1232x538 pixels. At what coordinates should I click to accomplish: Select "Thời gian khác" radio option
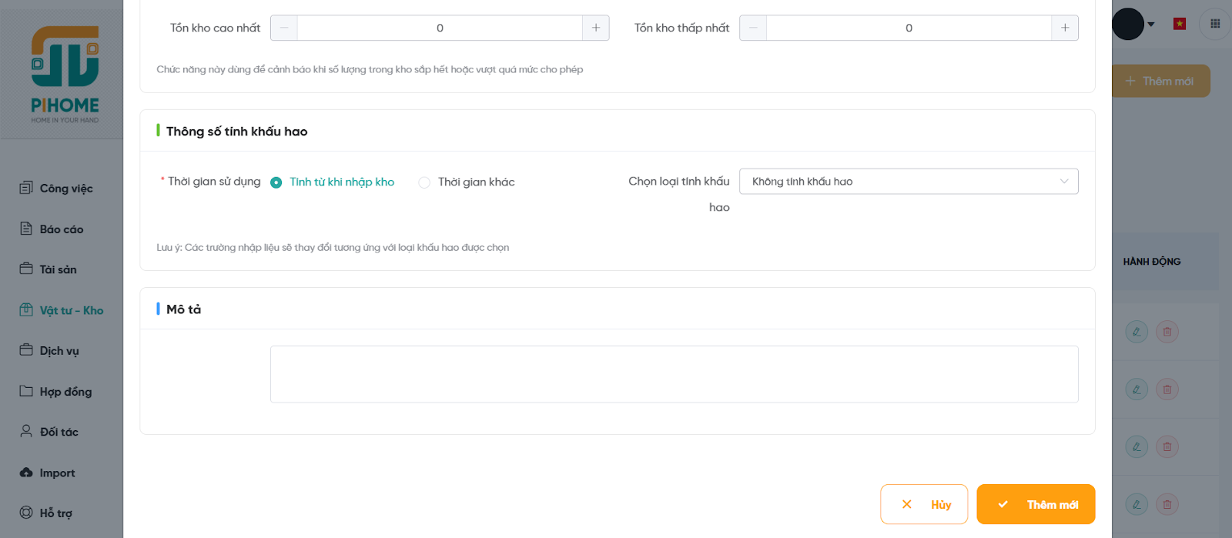point(424,182)
